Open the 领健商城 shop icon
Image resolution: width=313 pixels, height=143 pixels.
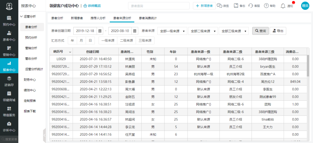pos(9,93)
